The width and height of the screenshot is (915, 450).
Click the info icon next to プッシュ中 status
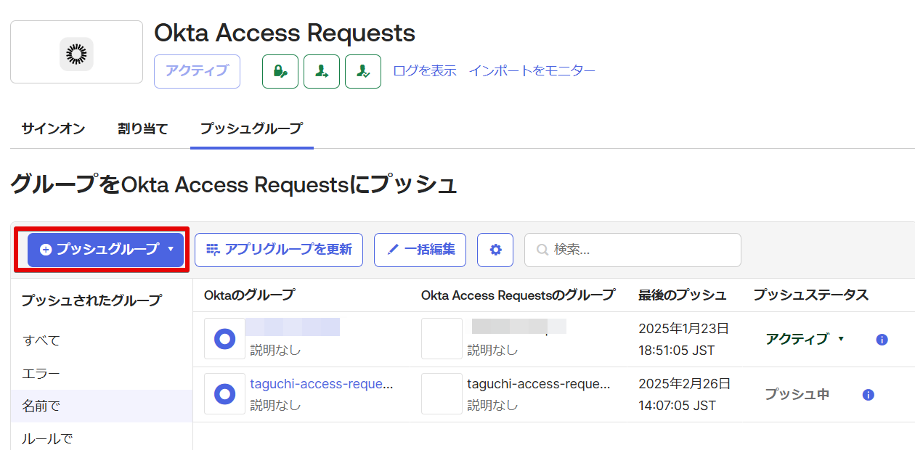tap(867, 394)
